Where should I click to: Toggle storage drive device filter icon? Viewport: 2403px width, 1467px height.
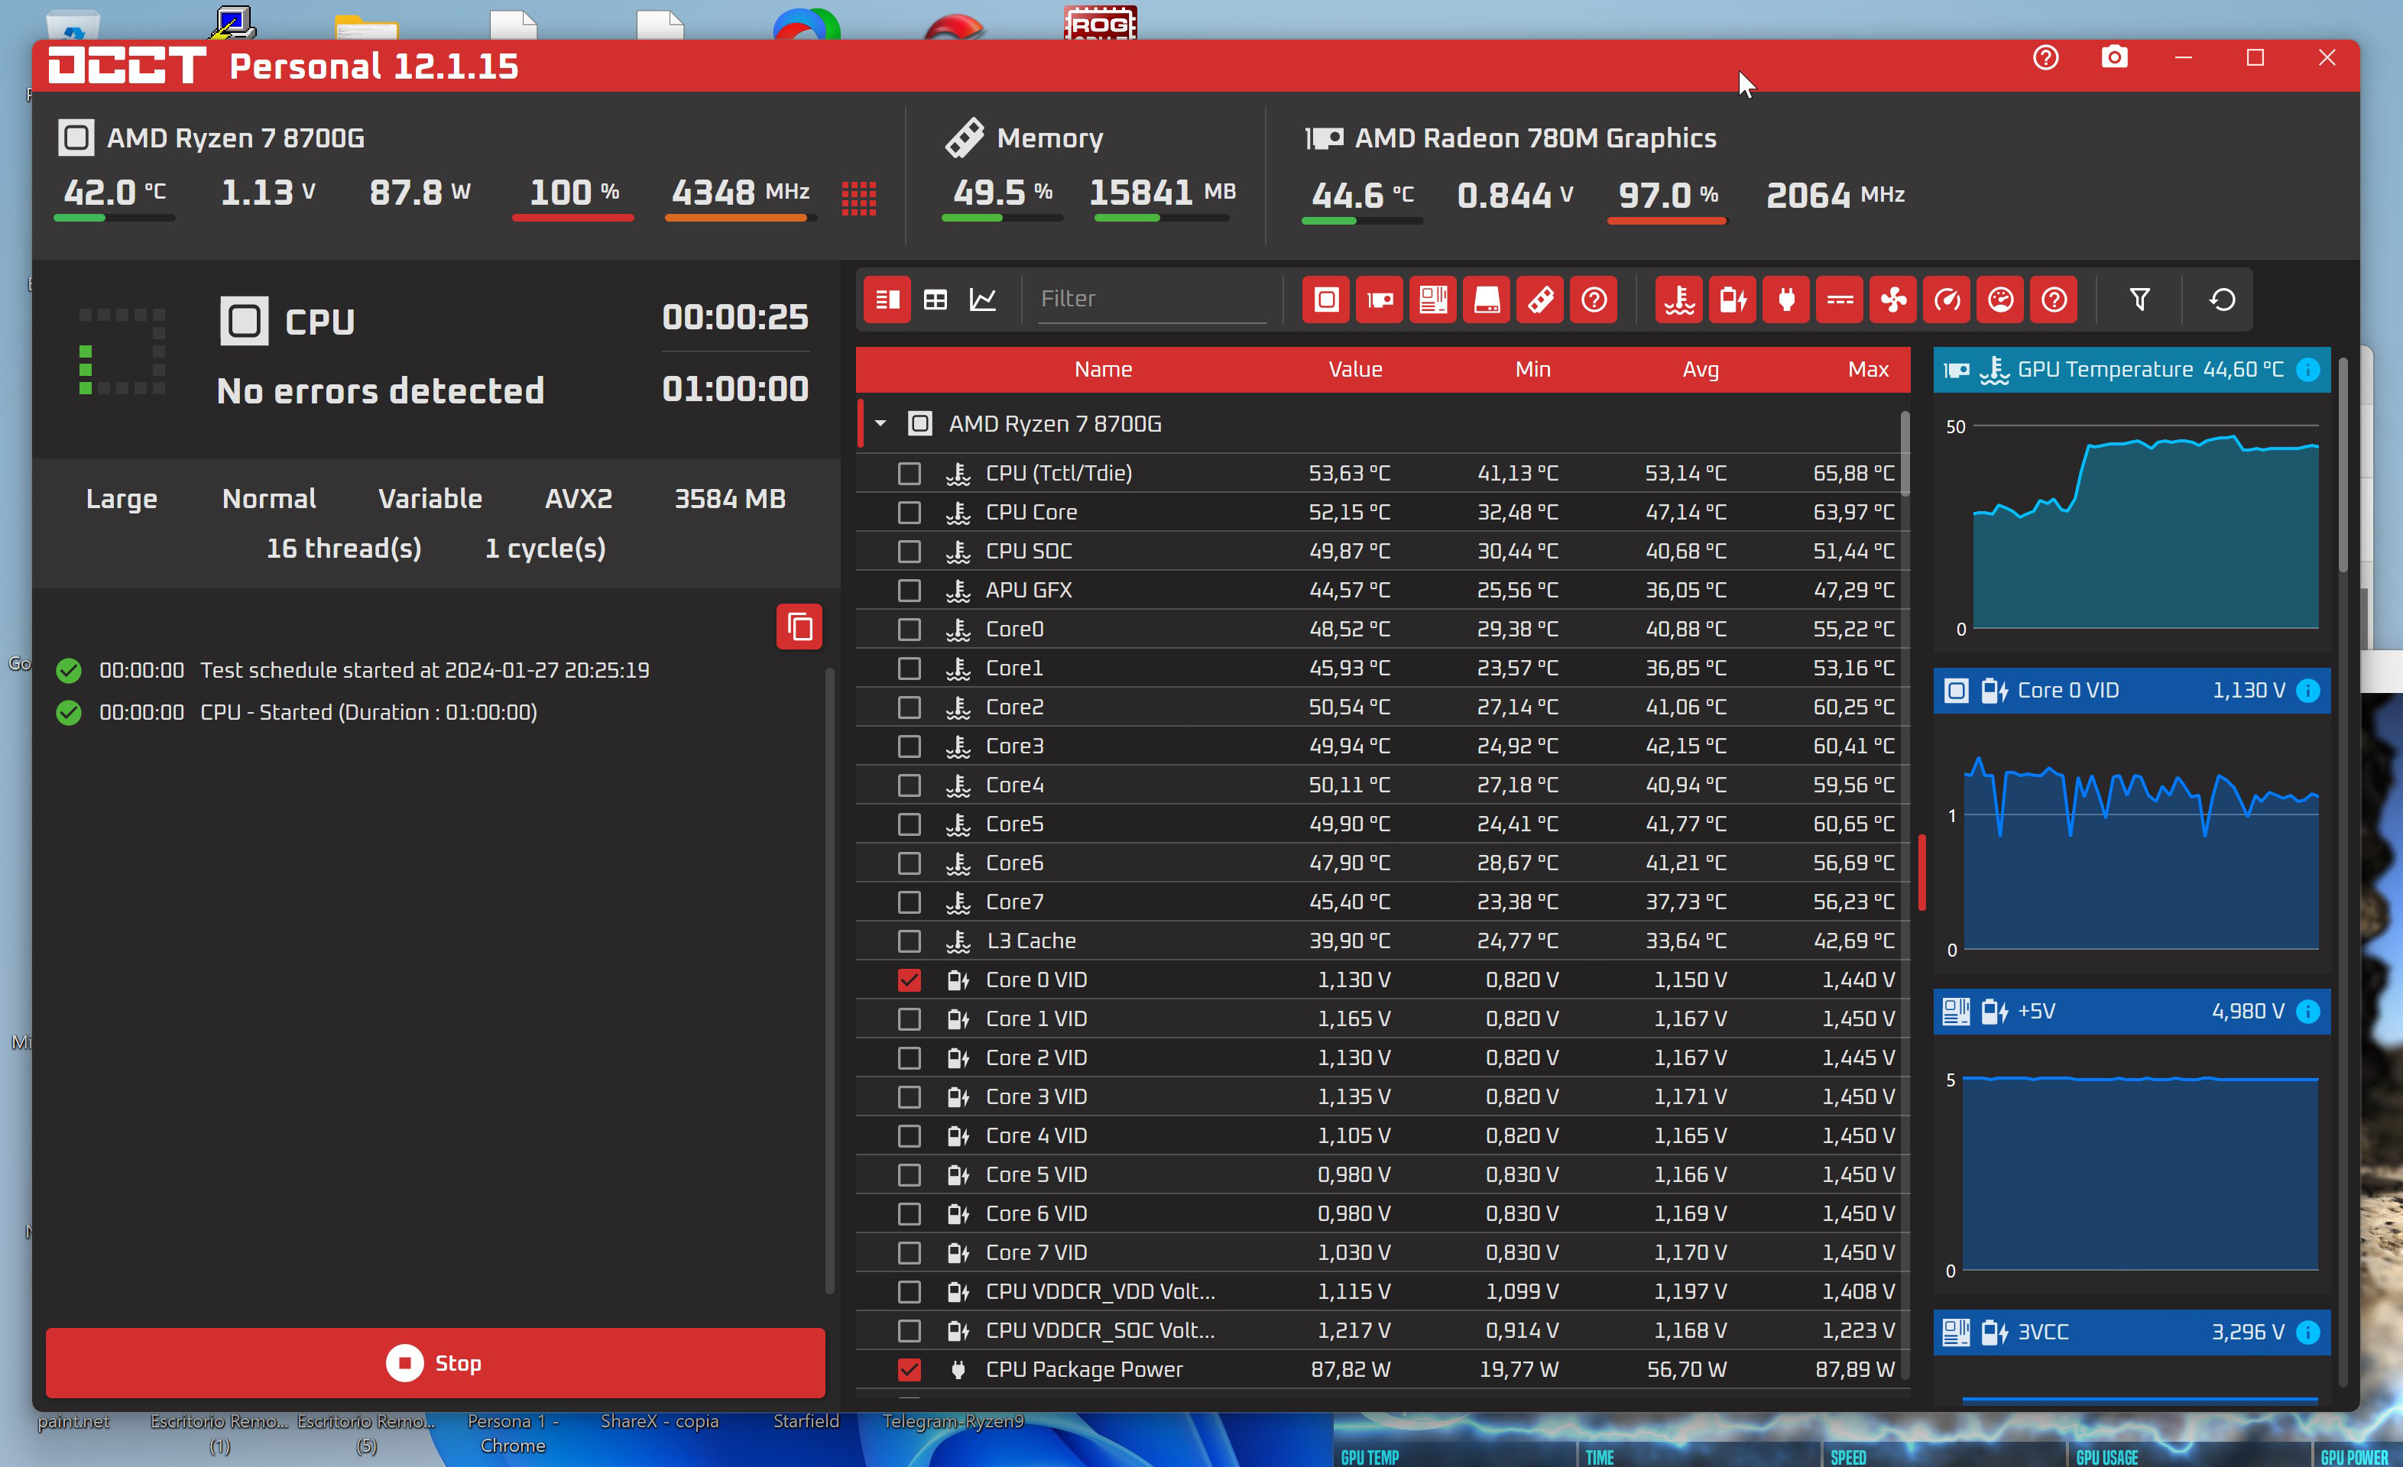click(x=1487, y=300)
